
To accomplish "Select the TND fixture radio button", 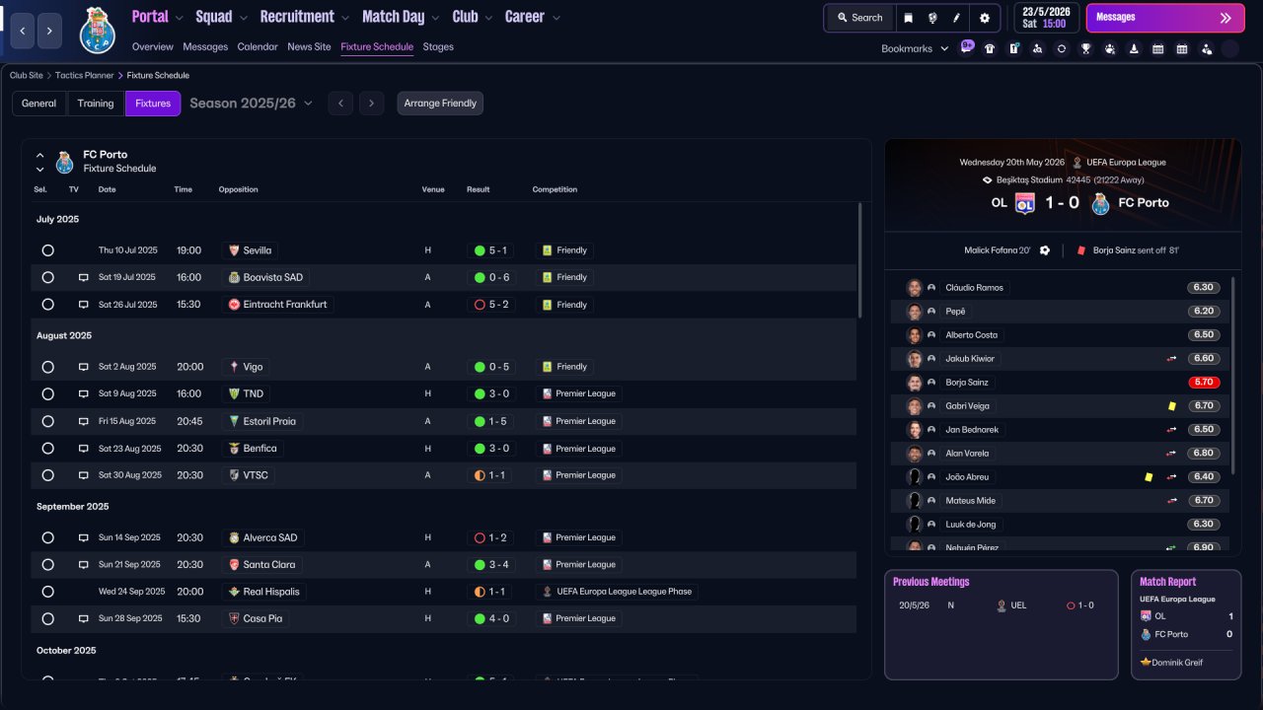I will pos(47,393).
